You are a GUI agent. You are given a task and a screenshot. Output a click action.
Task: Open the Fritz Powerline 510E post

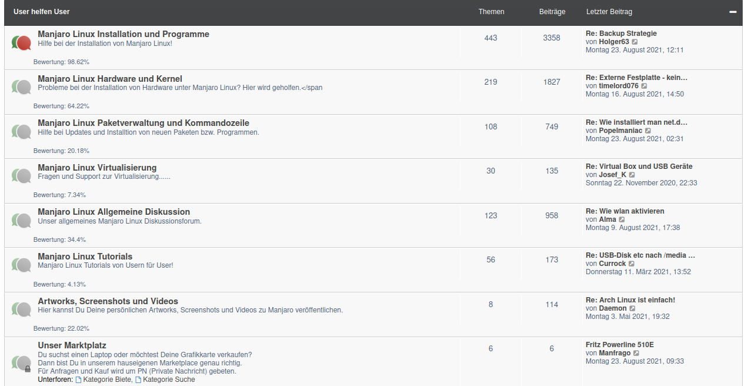(x=620, y=345)
